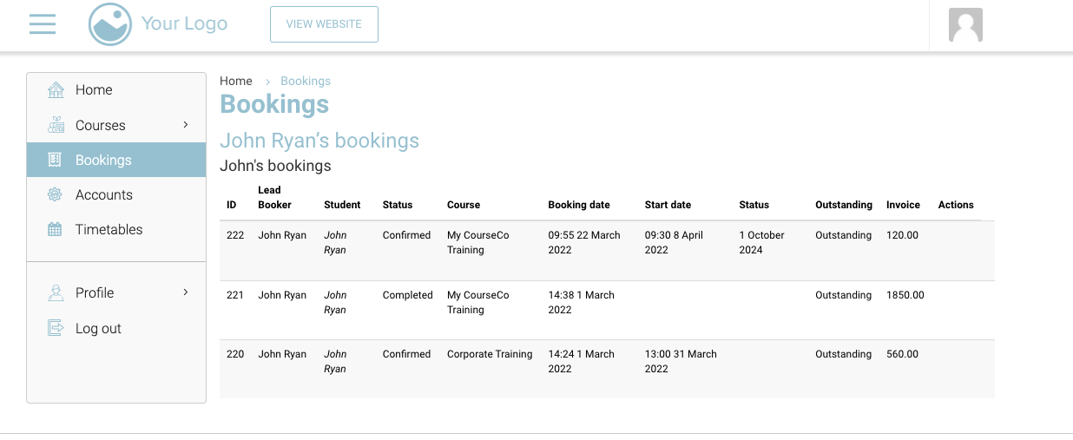Expand the Profile submenu chevron
This screenshot has width=1073, height=440.
click(x=185, y=292)
